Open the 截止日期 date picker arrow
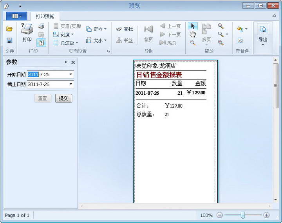Image resolution: width=282 pixels, height=223 pixels. pos(71,84)
